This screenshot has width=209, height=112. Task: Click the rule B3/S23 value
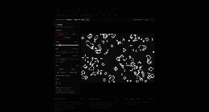pos(62,62)
